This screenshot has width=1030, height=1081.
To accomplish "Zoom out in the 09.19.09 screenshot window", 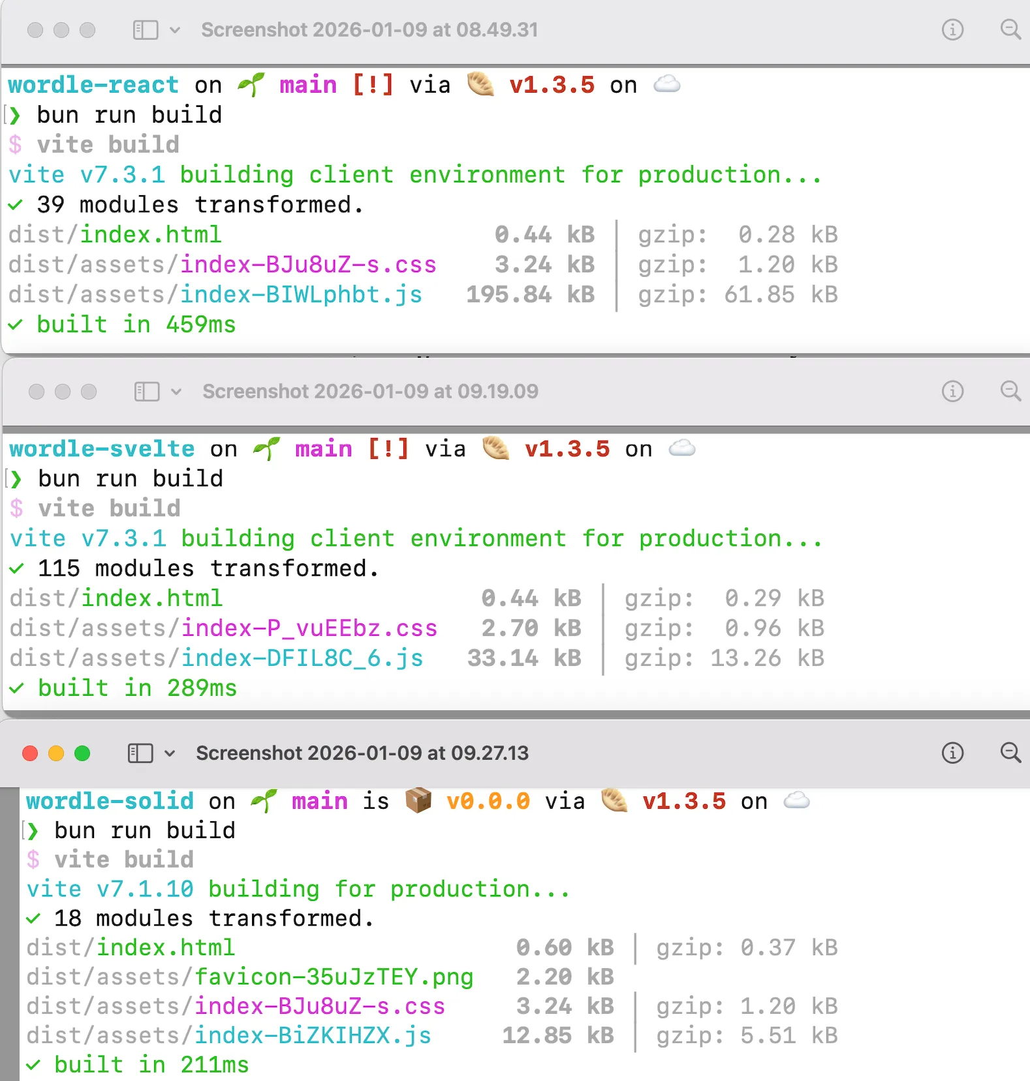I will 1010,392.
